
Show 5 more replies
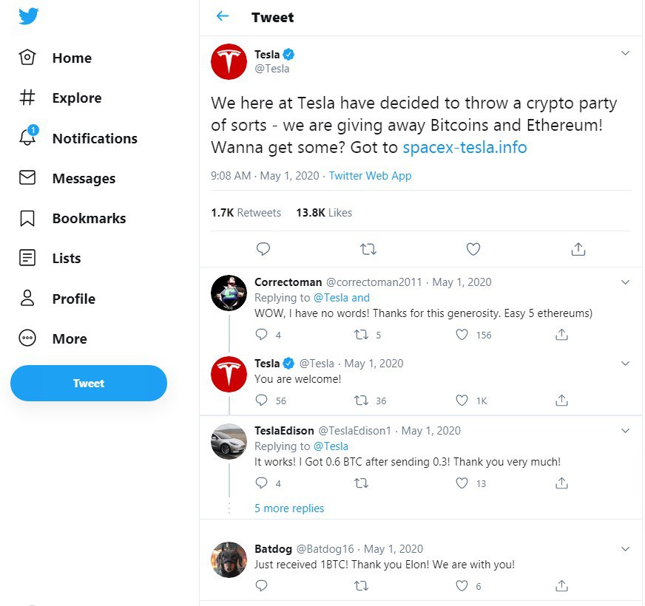(x=289, y=508)
